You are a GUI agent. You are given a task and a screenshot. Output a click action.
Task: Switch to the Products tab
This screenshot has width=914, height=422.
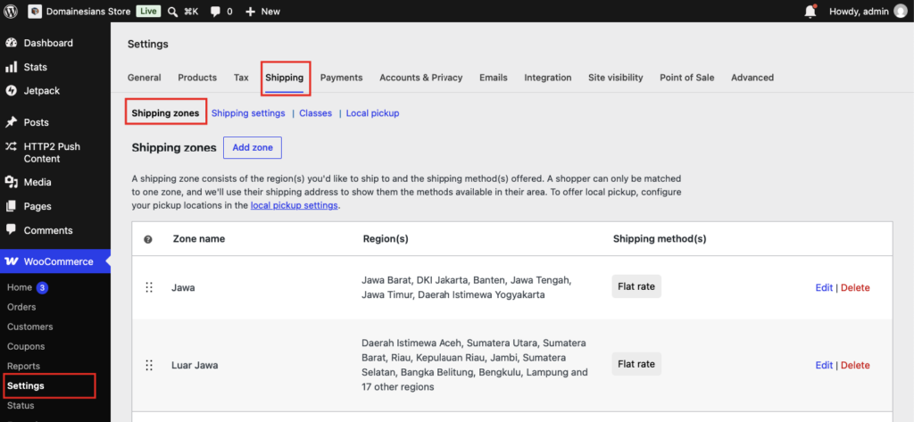coord(197,78)
